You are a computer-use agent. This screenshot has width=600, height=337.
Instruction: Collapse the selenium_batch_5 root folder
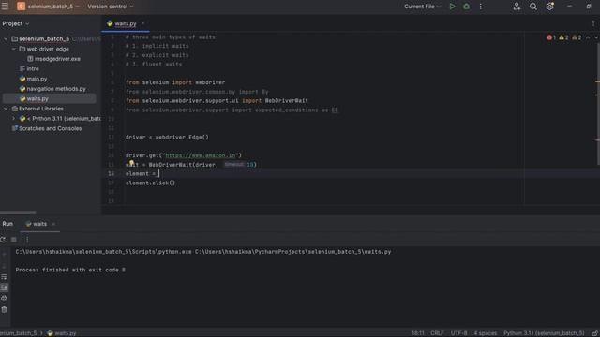coord(6,39)
